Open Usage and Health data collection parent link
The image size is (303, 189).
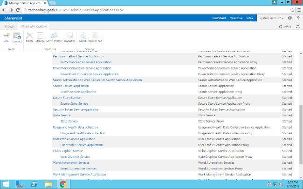pyautogui.click(x=76, y=127)
